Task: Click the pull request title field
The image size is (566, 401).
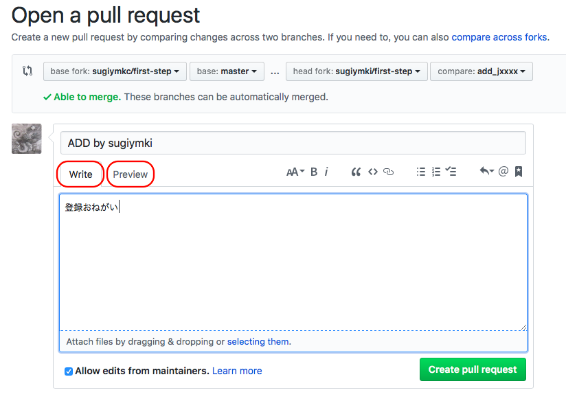Action: 293,143
